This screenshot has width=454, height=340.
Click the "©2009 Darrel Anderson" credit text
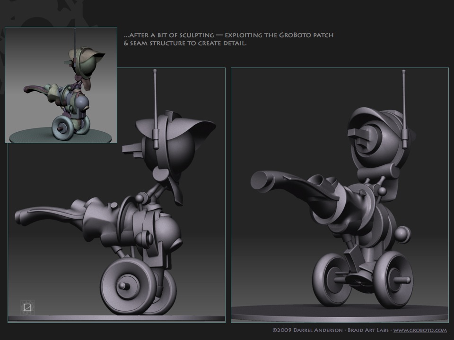pos(307,330)
